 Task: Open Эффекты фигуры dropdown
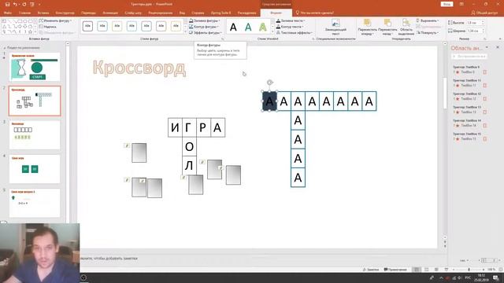tap(206, 33)
